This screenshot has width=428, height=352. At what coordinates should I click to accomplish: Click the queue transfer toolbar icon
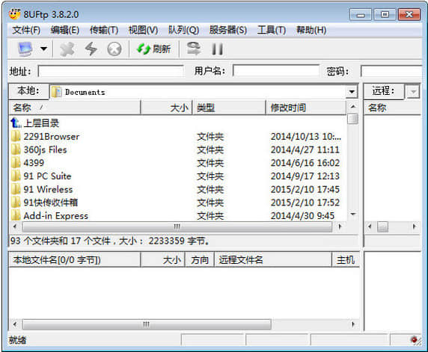click(194, 49)
